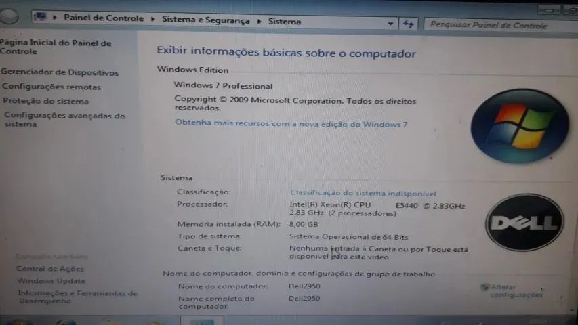Click the Dell logo image
578x325 pixels.
tap(524, 222)
